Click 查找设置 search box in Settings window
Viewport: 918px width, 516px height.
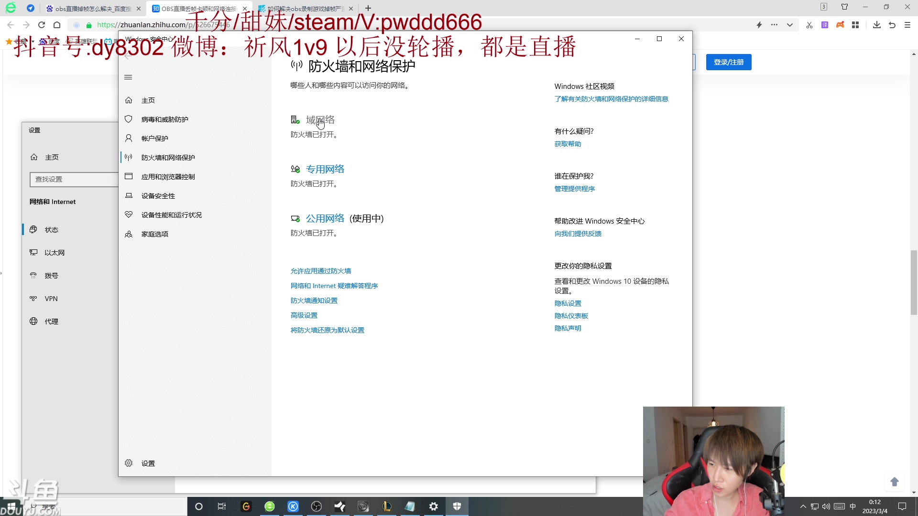click(74, 179)
